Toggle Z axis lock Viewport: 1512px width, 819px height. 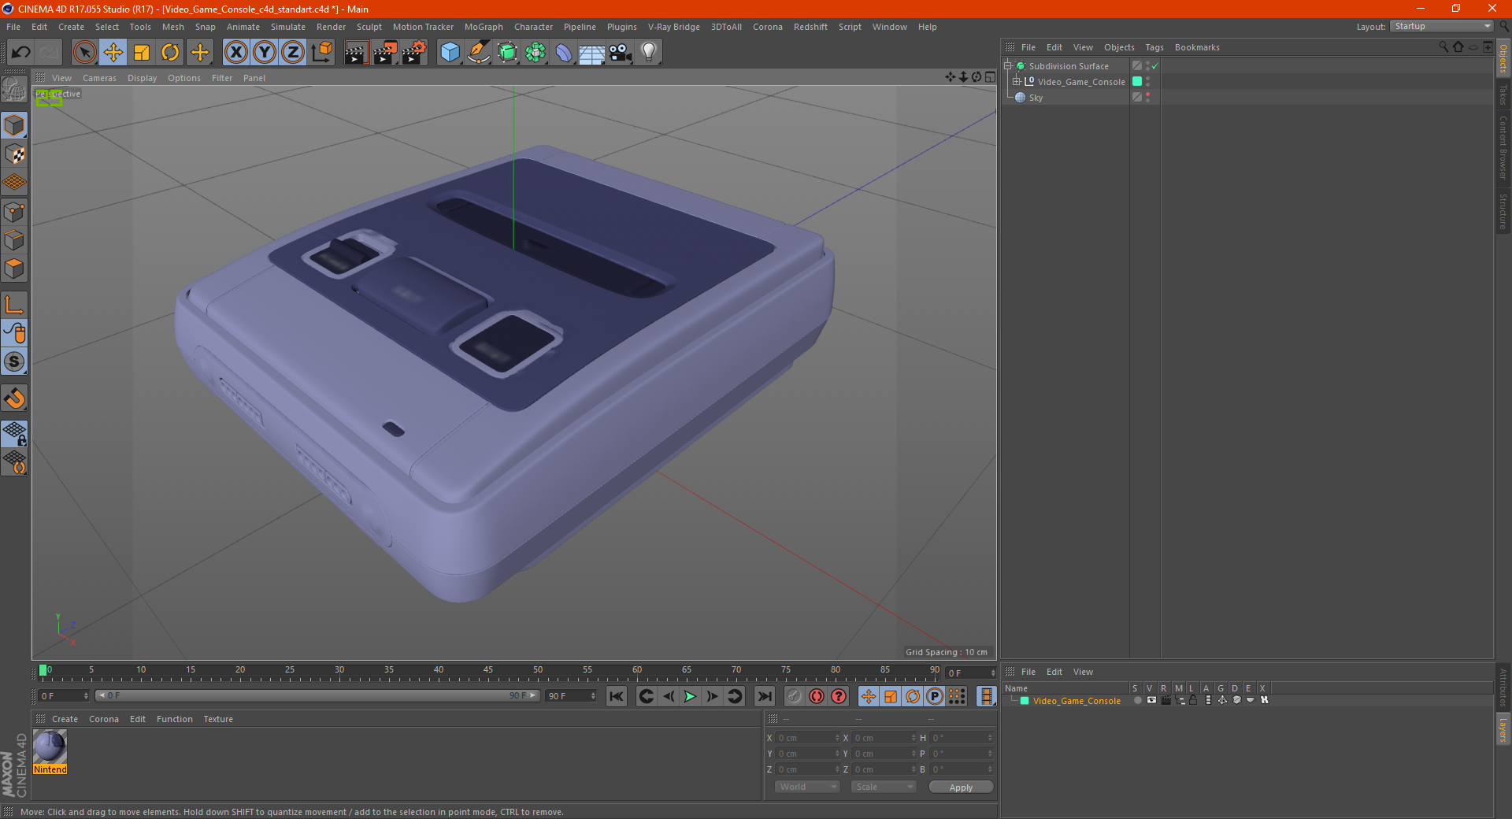[x=293, y=53]
